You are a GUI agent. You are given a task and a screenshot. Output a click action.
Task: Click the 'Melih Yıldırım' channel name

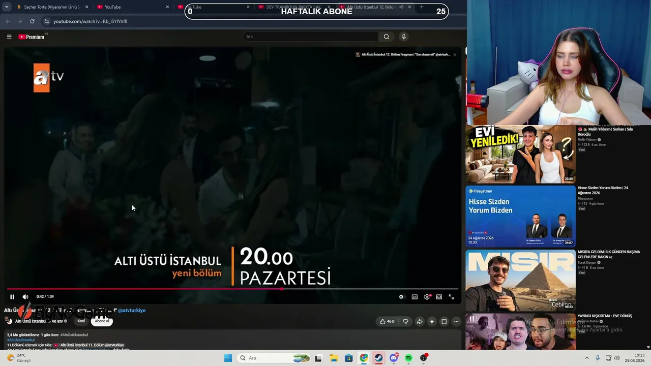click(587, 140)
